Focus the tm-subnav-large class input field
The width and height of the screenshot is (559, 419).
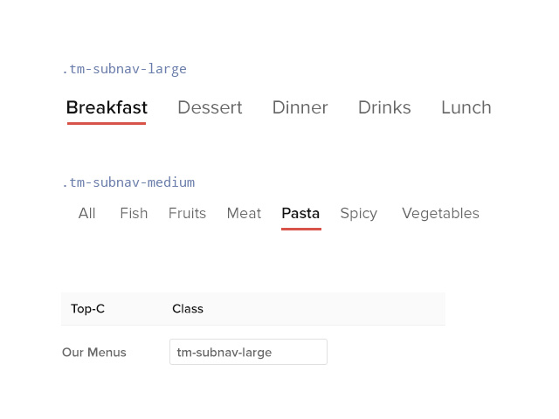click(248, 352)
